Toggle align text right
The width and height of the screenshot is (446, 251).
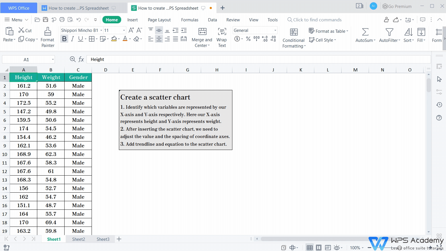(x=167, y=39)
